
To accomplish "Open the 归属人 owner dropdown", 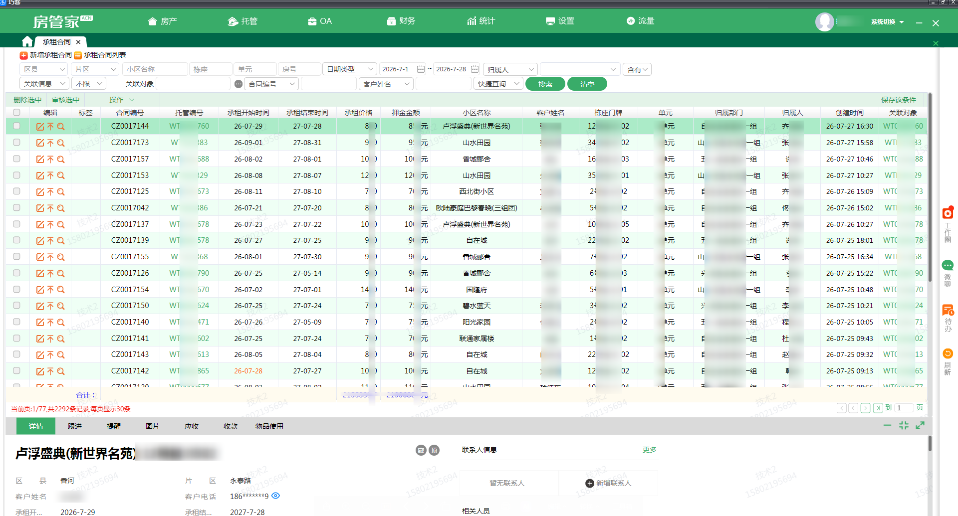I will pyautogui.click(x=510, y=69).
